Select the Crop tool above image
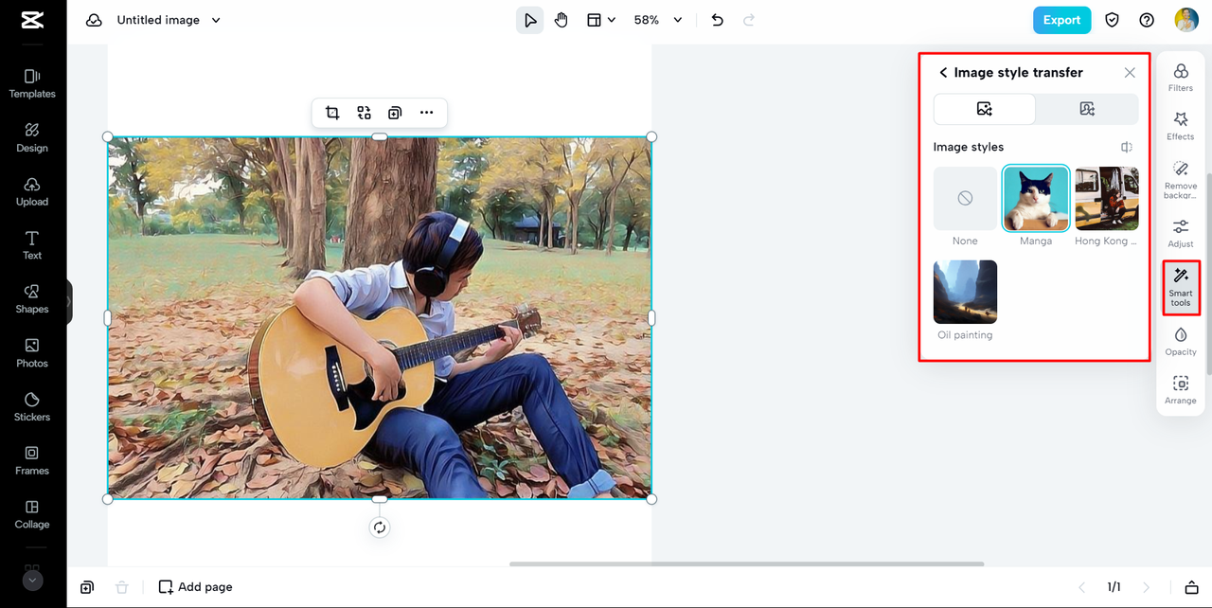The height and width of the screenshot is (608, 1212). coord(332,113)
